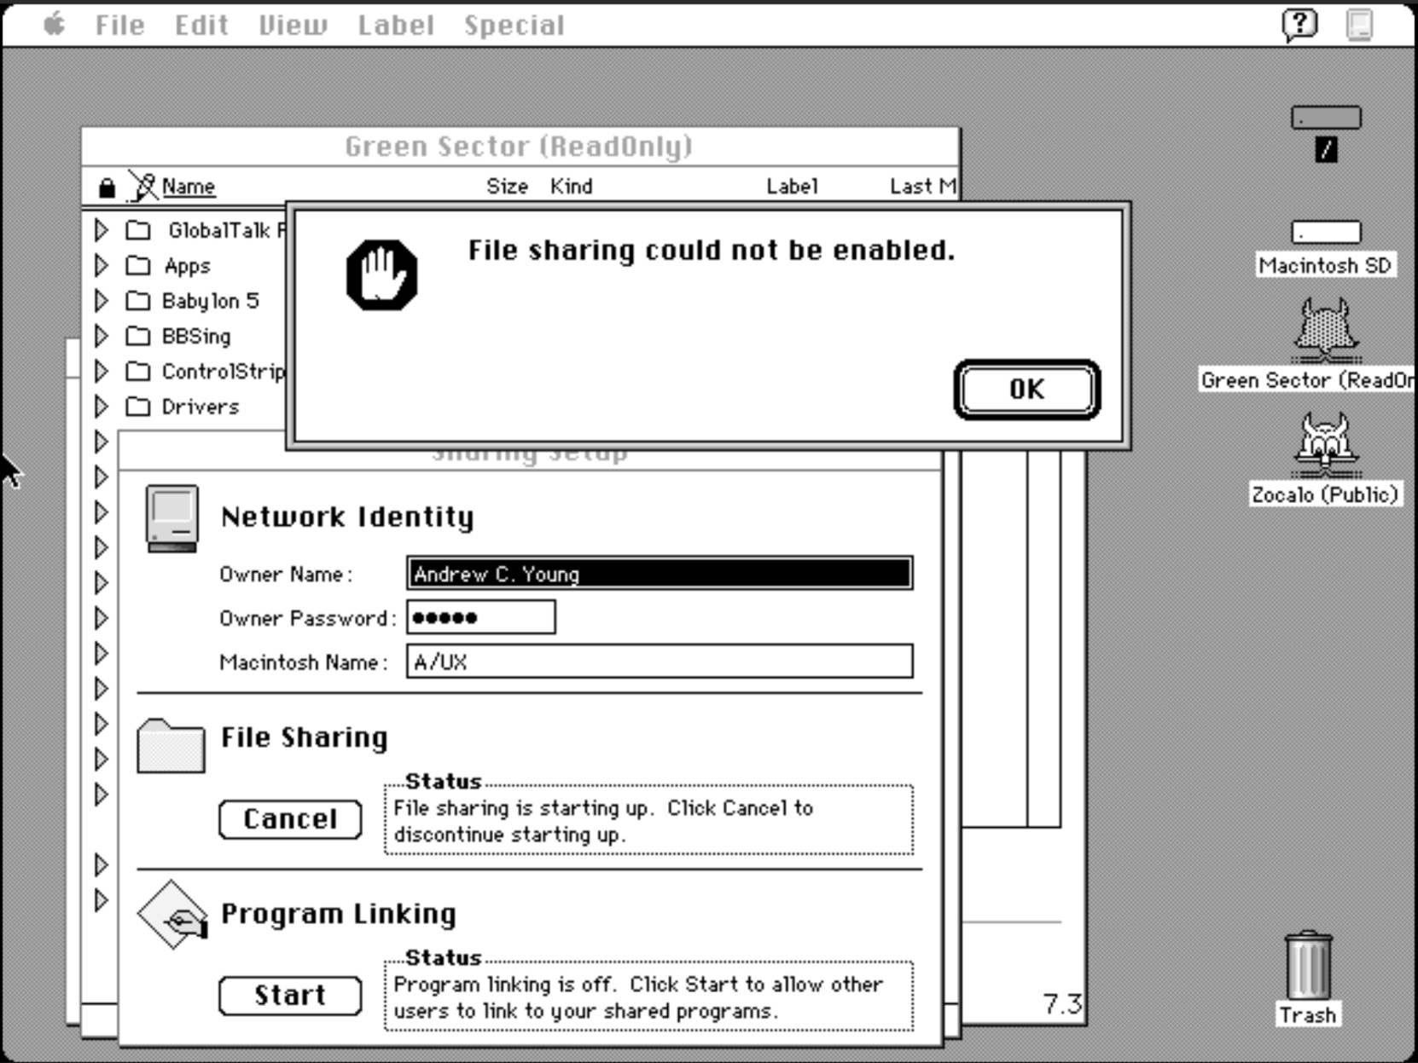Select the BBSing folder icon
The height and width of the screenshot is (1063, 1418).
click(138, 336)
